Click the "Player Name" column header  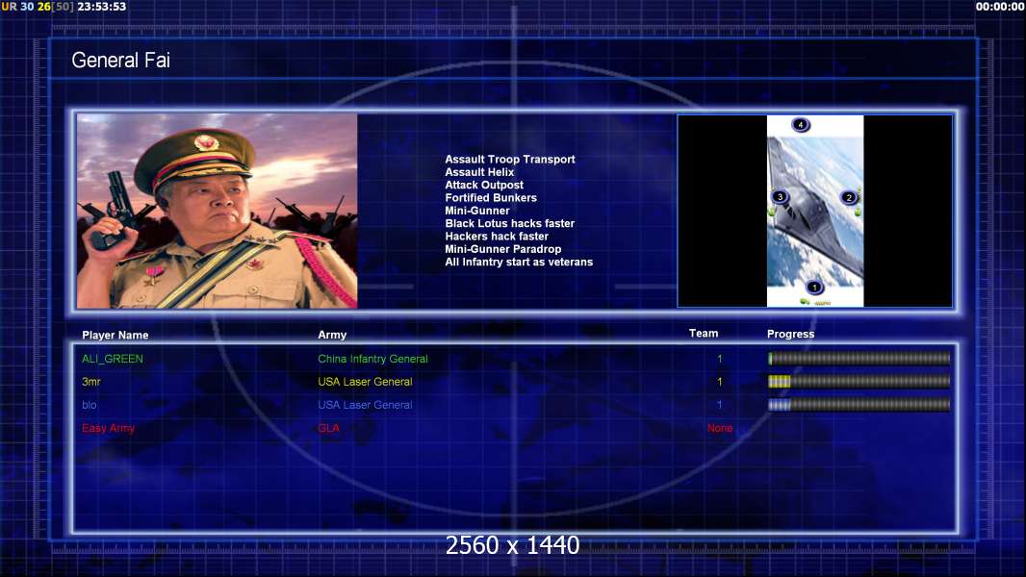click(x=115, y=336)
